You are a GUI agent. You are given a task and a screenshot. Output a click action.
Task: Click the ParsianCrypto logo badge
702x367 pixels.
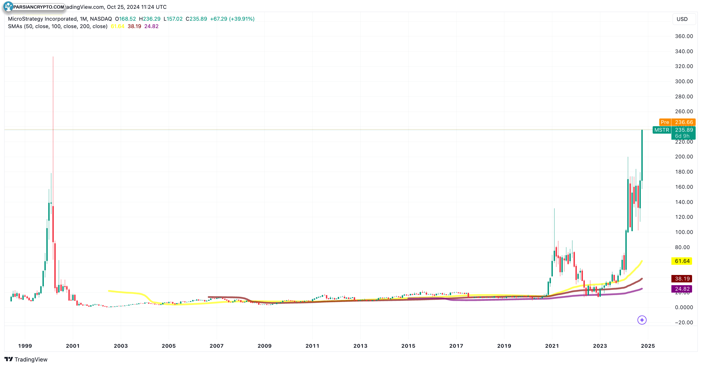click(34, 7)
